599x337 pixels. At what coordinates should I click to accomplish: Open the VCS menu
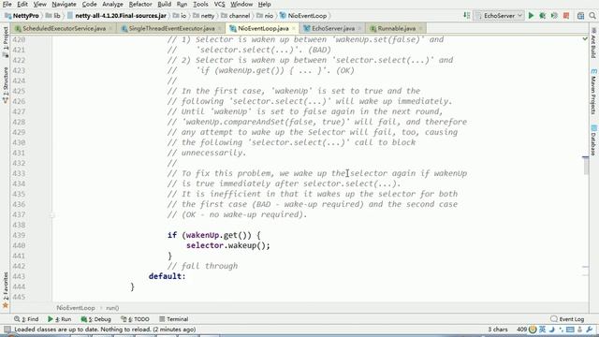(219, 4)
